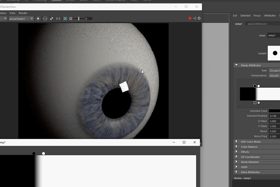Click the V Wave value field
280x187 pixels.
click(x=275, y=126)
